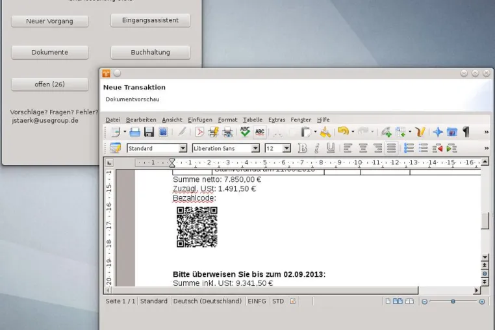This screenshot has width=495, height=330.
Task: Open the Datei menu
Action: coord(112,120)
